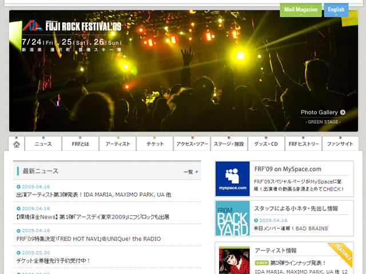Open チケット全券種先行予約受付中 news link

(53, 261)
